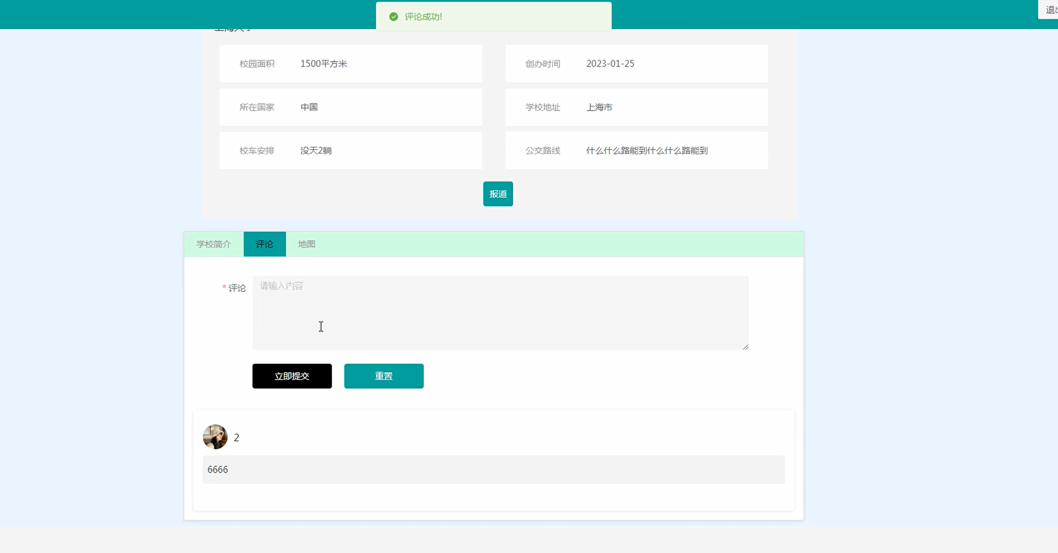
Task: Click the commenter's avatar photo
Action: [215, 437]
